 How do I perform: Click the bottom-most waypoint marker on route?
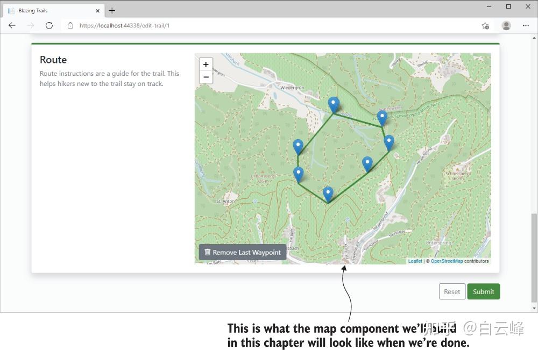coord(328,193)
